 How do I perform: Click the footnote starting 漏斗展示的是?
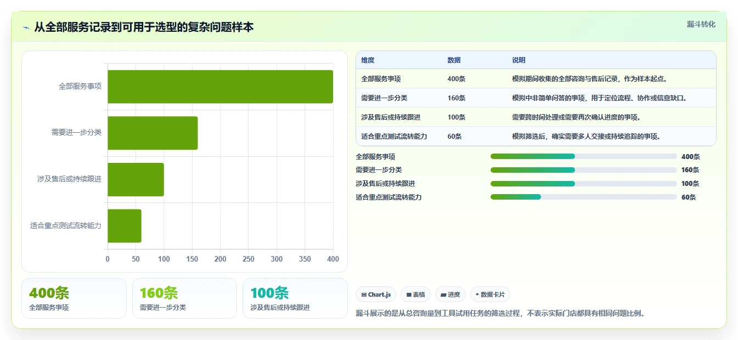point(501,314)
